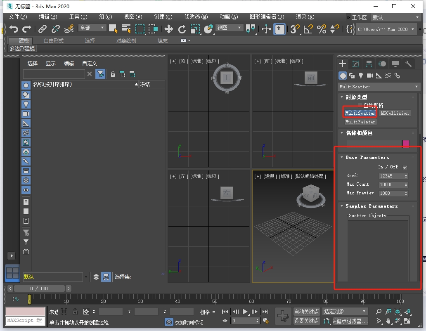The width and height of the screenshot is (426, 331).
Task: Click the Seed value field
Action: 391,176
